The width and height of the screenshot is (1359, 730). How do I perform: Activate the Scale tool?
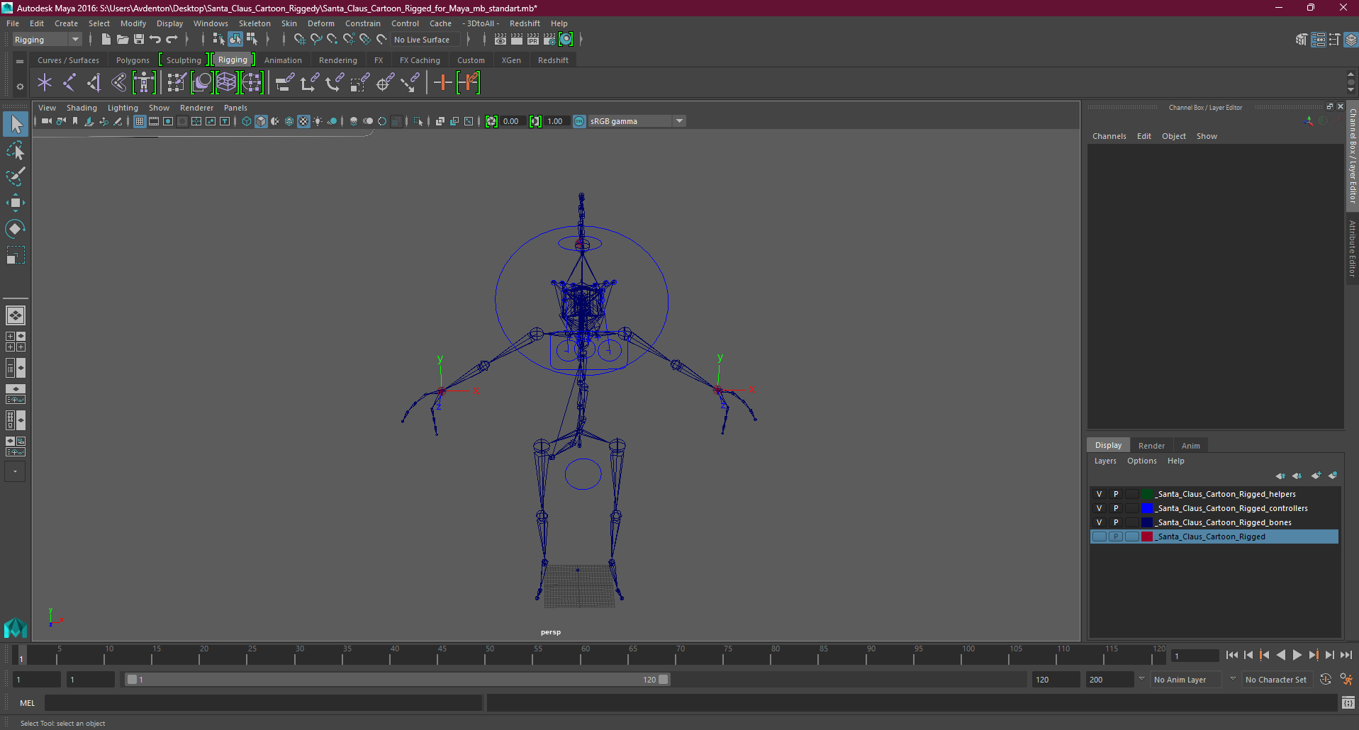[x=15, y=254]
